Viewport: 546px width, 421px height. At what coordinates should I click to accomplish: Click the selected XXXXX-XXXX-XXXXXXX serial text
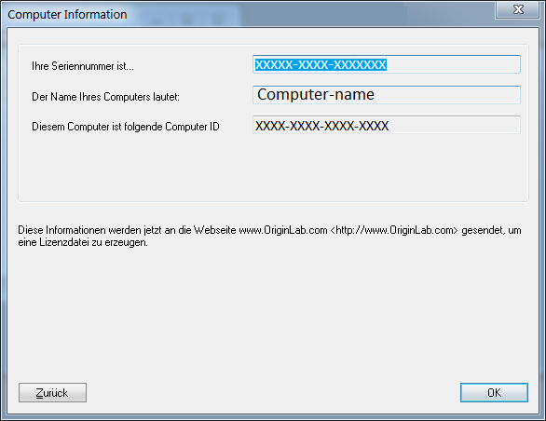coord(321,64)
